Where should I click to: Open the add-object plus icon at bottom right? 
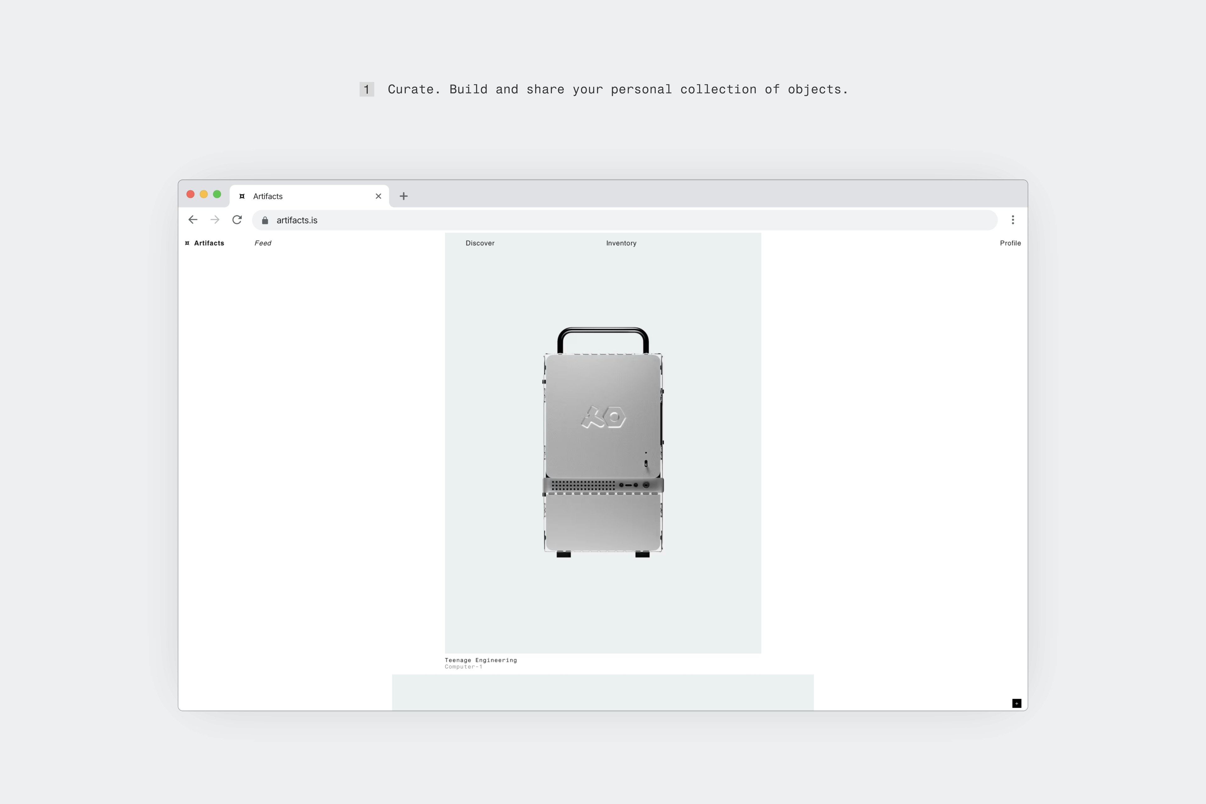[x=1017, y=703]
